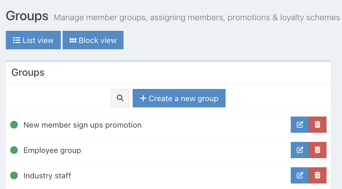Click green status dot for Industry staff
This screenshot has height=189, width=342.
(14, 175)
